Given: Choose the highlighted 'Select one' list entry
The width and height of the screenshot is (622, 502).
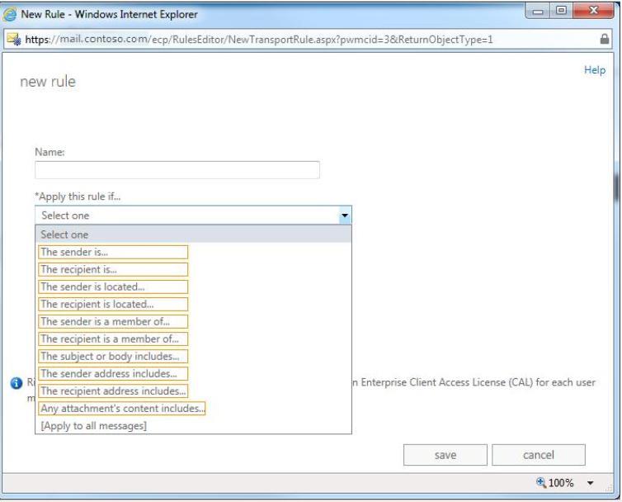Looking at the screenshot, I should pos(193,234).
